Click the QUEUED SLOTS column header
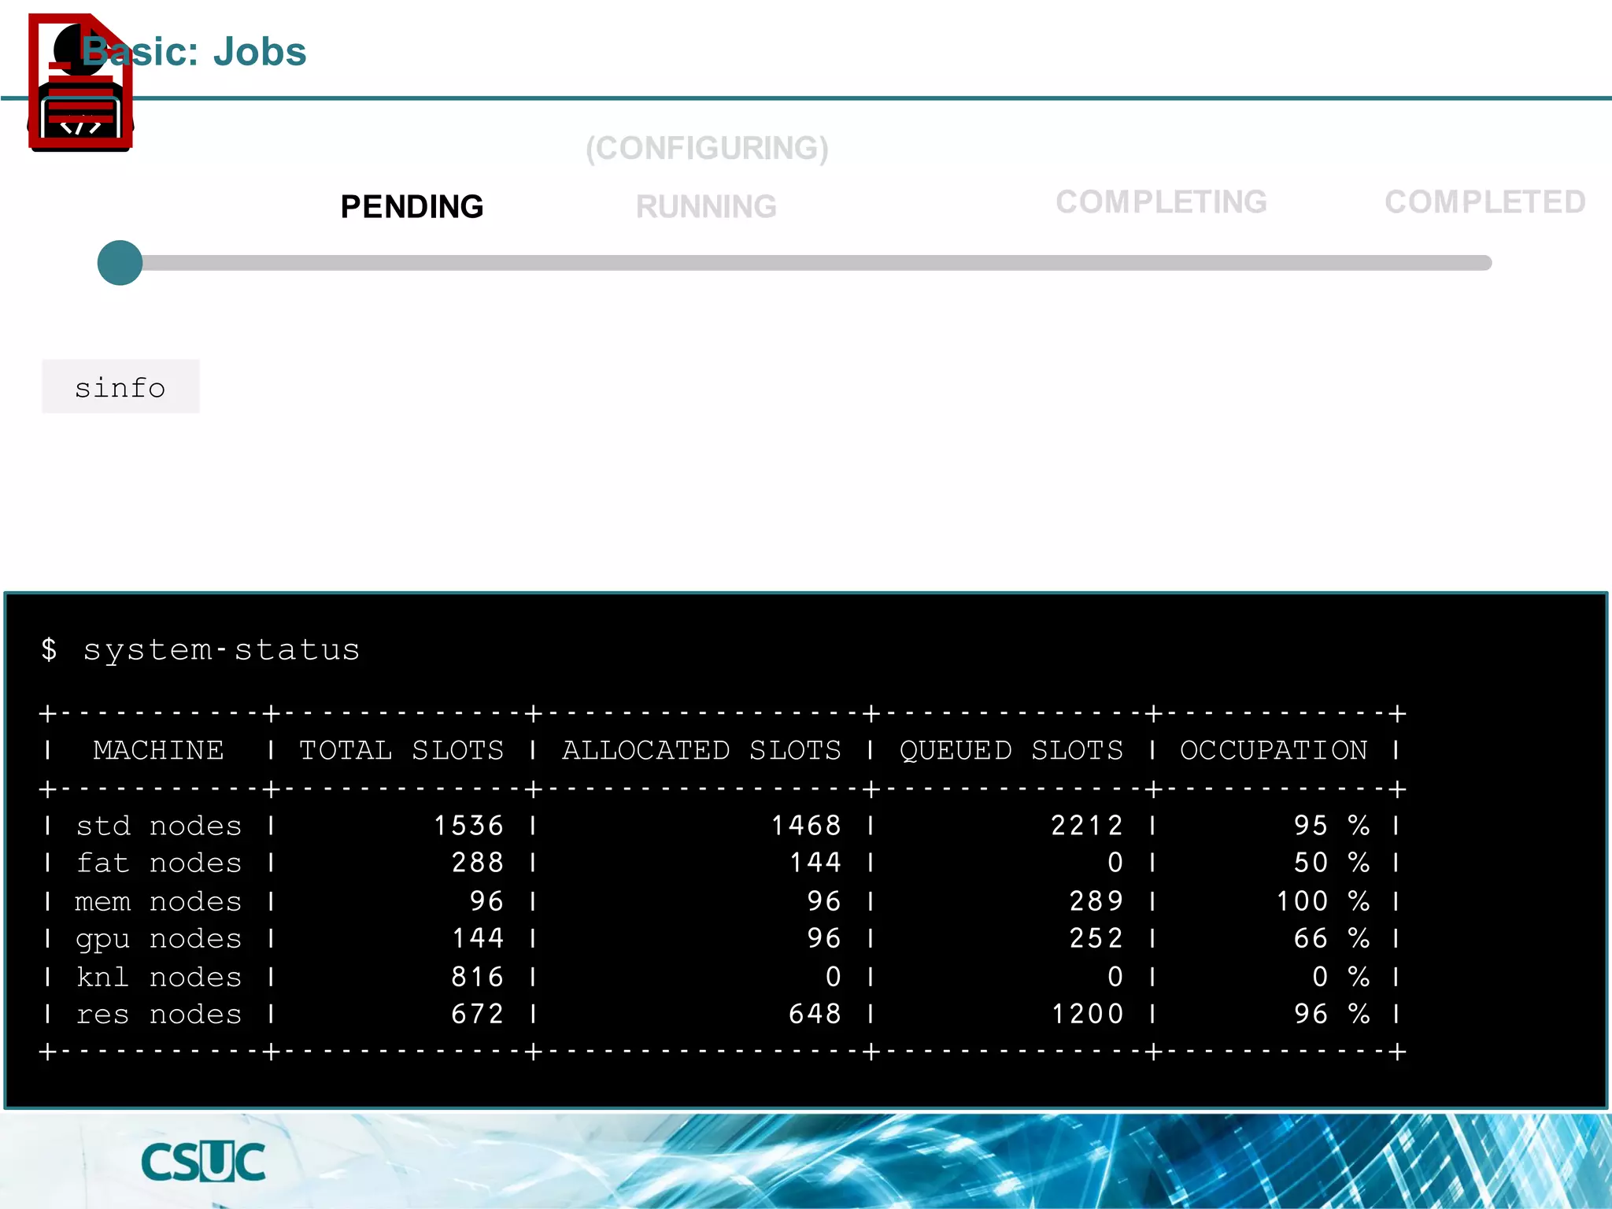Viewport: 1612px width, 1209px height. 1011,750
